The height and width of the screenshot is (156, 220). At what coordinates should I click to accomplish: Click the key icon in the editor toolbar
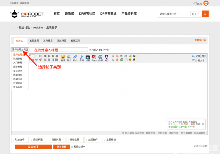tap(130, 56)
